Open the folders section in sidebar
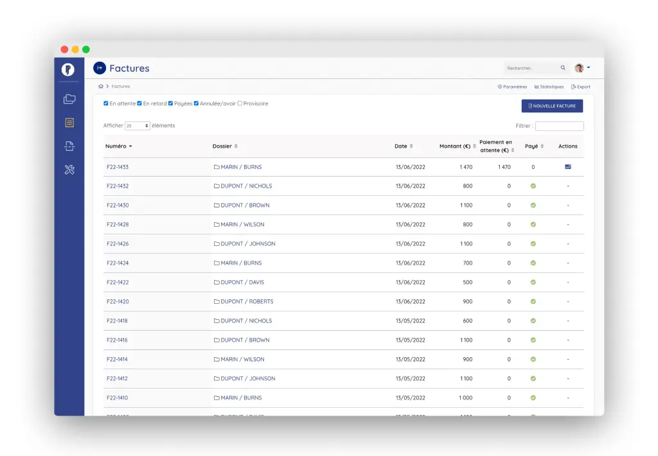Viewport: 658px width, 456px height. (69, 99)
